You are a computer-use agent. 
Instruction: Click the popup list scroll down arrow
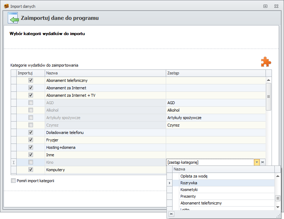[278, 207]
